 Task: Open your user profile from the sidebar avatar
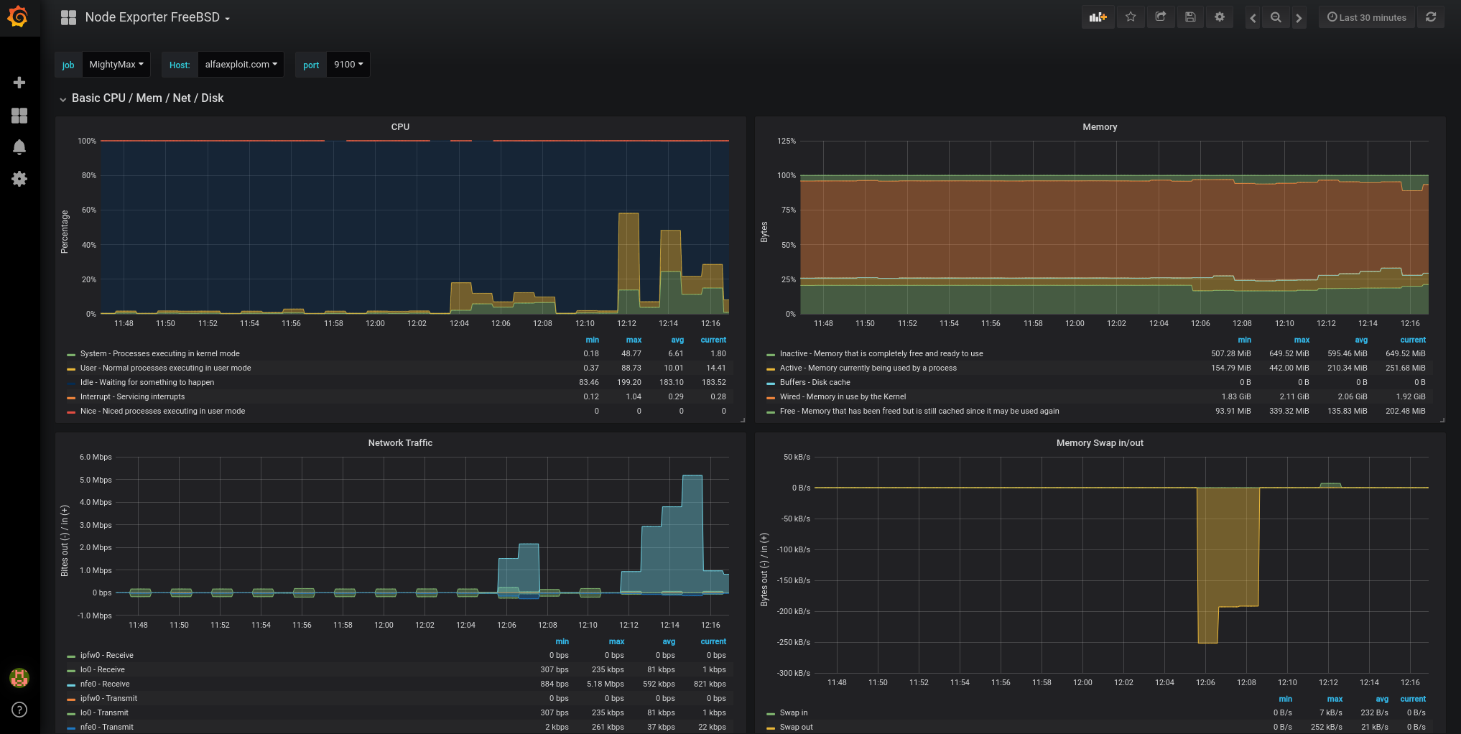tap(19, 677)
